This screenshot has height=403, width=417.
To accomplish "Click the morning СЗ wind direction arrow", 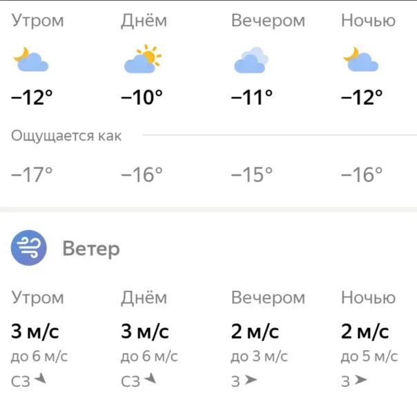I will pos(41,378).
